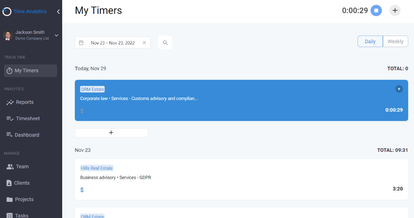Add a new timer with the plus button
414x218 pixels.
pos(395,10)
